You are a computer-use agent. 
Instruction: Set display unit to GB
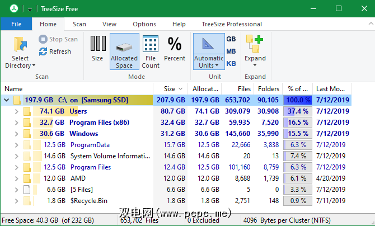coord(231,39)
